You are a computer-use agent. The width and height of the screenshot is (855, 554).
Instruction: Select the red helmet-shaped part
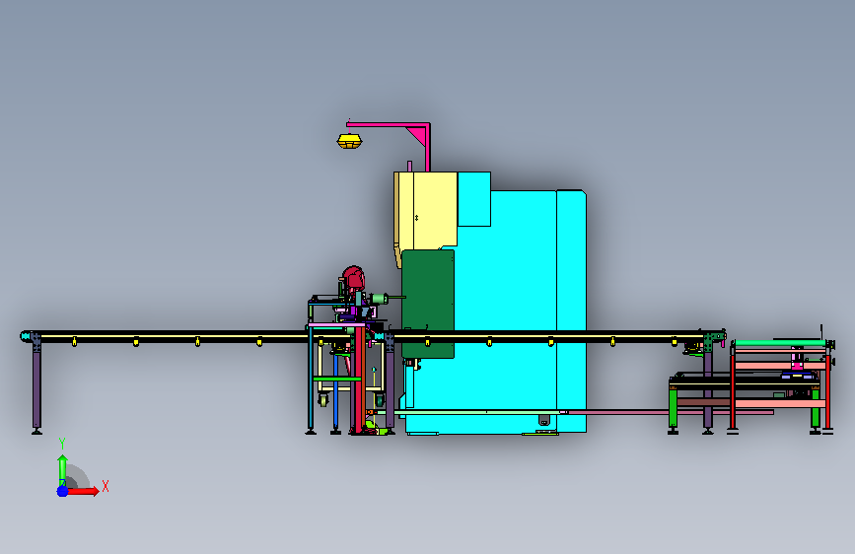353,279
